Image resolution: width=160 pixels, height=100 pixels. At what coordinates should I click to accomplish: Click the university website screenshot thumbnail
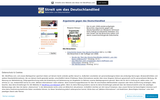point(49,35)
